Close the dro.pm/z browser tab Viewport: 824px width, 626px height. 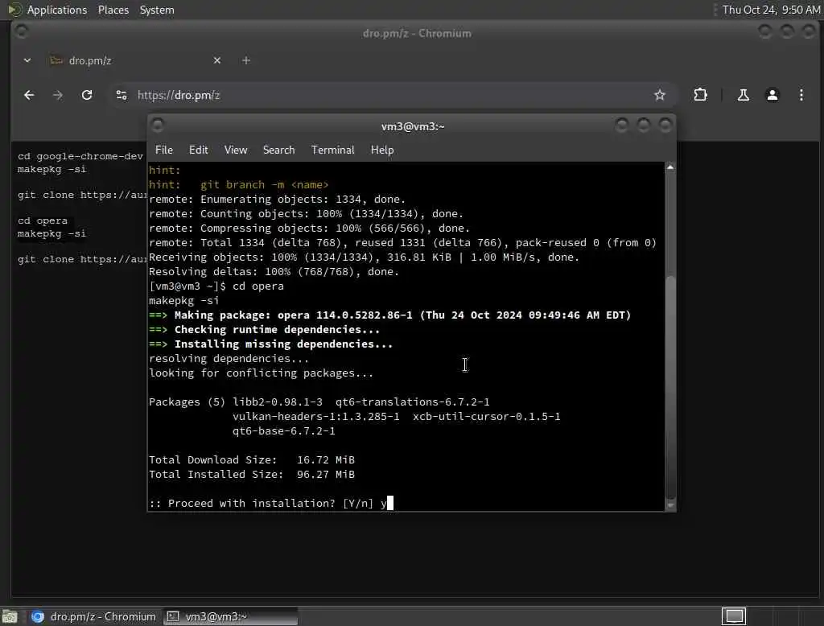point(217,60)
